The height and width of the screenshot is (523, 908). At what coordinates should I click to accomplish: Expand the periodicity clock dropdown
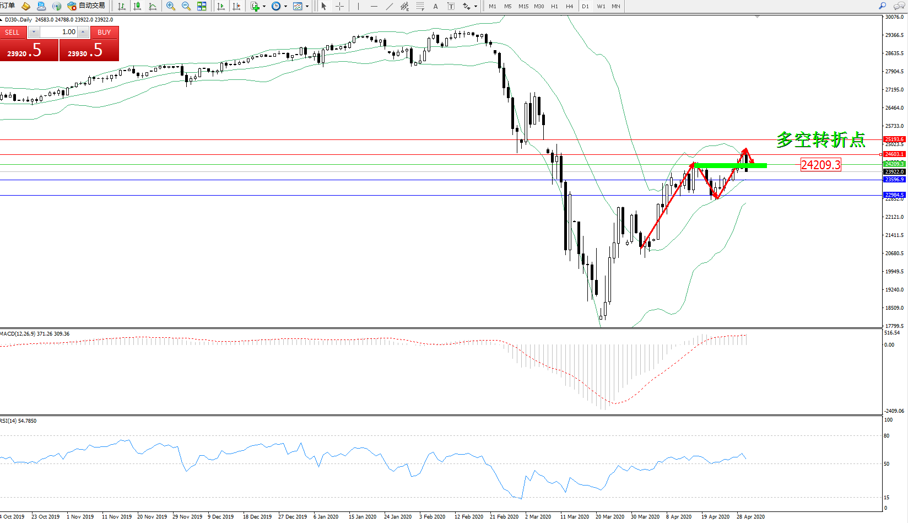coord(285,7)
